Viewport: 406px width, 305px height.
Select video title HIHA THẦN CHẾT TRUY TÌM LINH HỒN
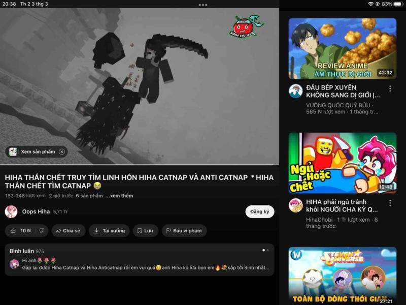(x=139, y=181)
